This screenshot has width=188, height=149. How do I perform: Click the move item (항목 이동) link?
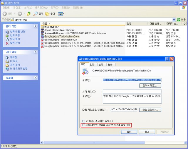pyautogui.click(x=15, y=35)
